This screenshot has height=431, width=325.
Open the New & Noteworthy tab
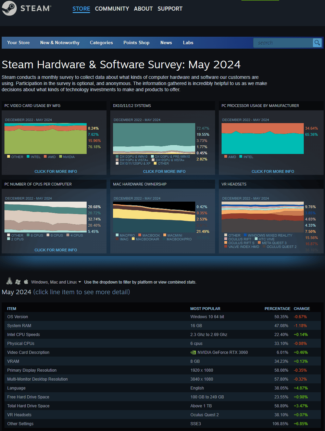pos(60,43)
